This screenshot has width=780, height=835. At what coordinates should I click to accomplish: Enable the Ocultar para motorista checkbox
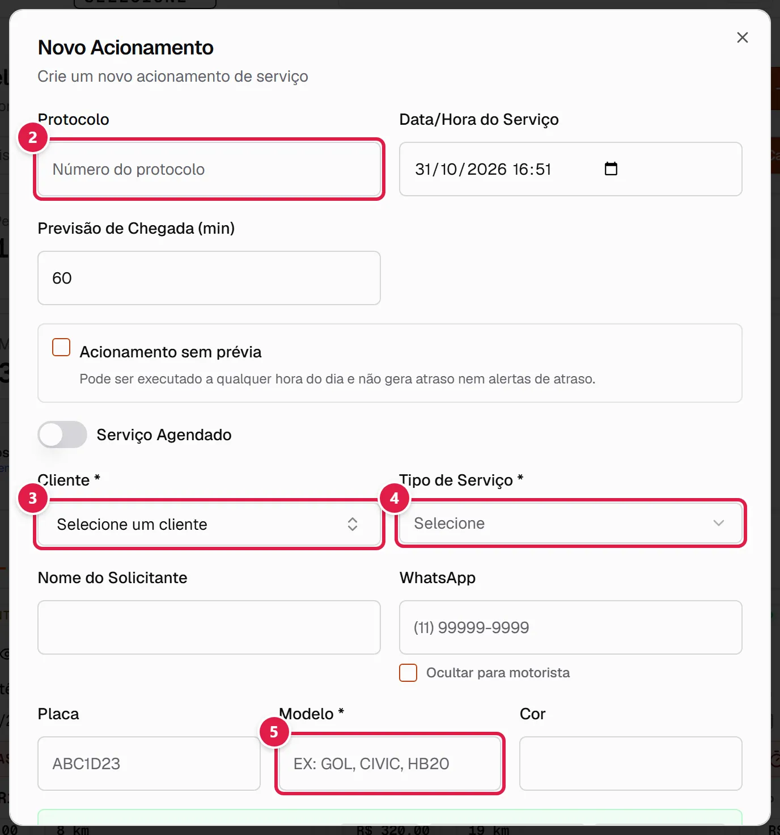pyautogui.click(x=408, y=673)
